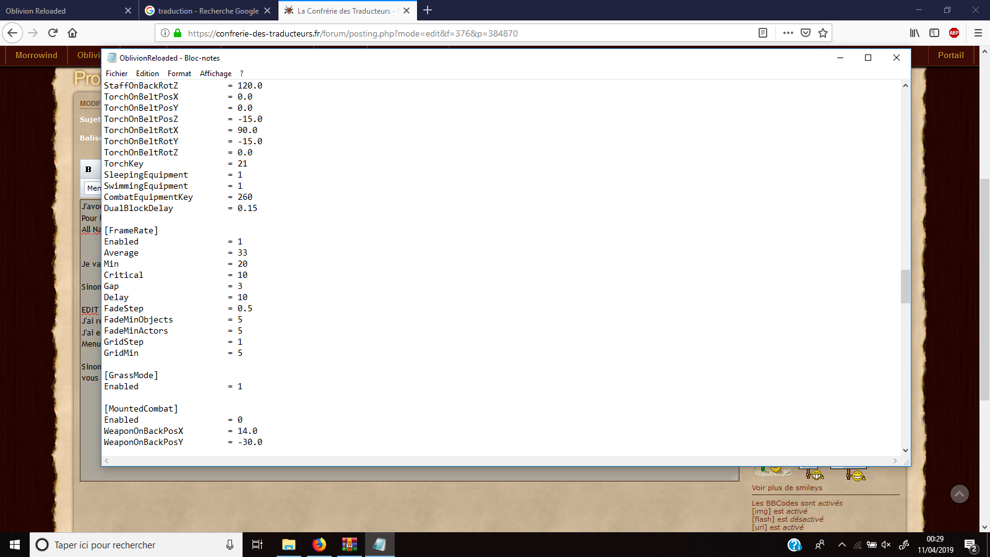Click FadeMinObjects line in Notepad
The height and width of the screenshot is (557, 990).
click(173, 319)
